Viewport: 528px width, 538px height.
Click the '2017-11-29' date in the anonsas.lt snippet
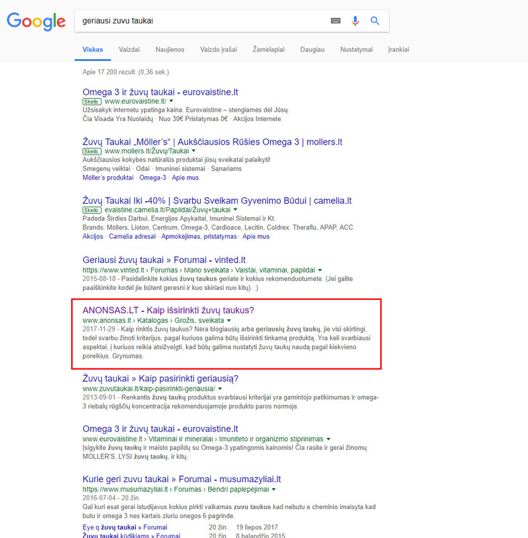pos(99,329)
